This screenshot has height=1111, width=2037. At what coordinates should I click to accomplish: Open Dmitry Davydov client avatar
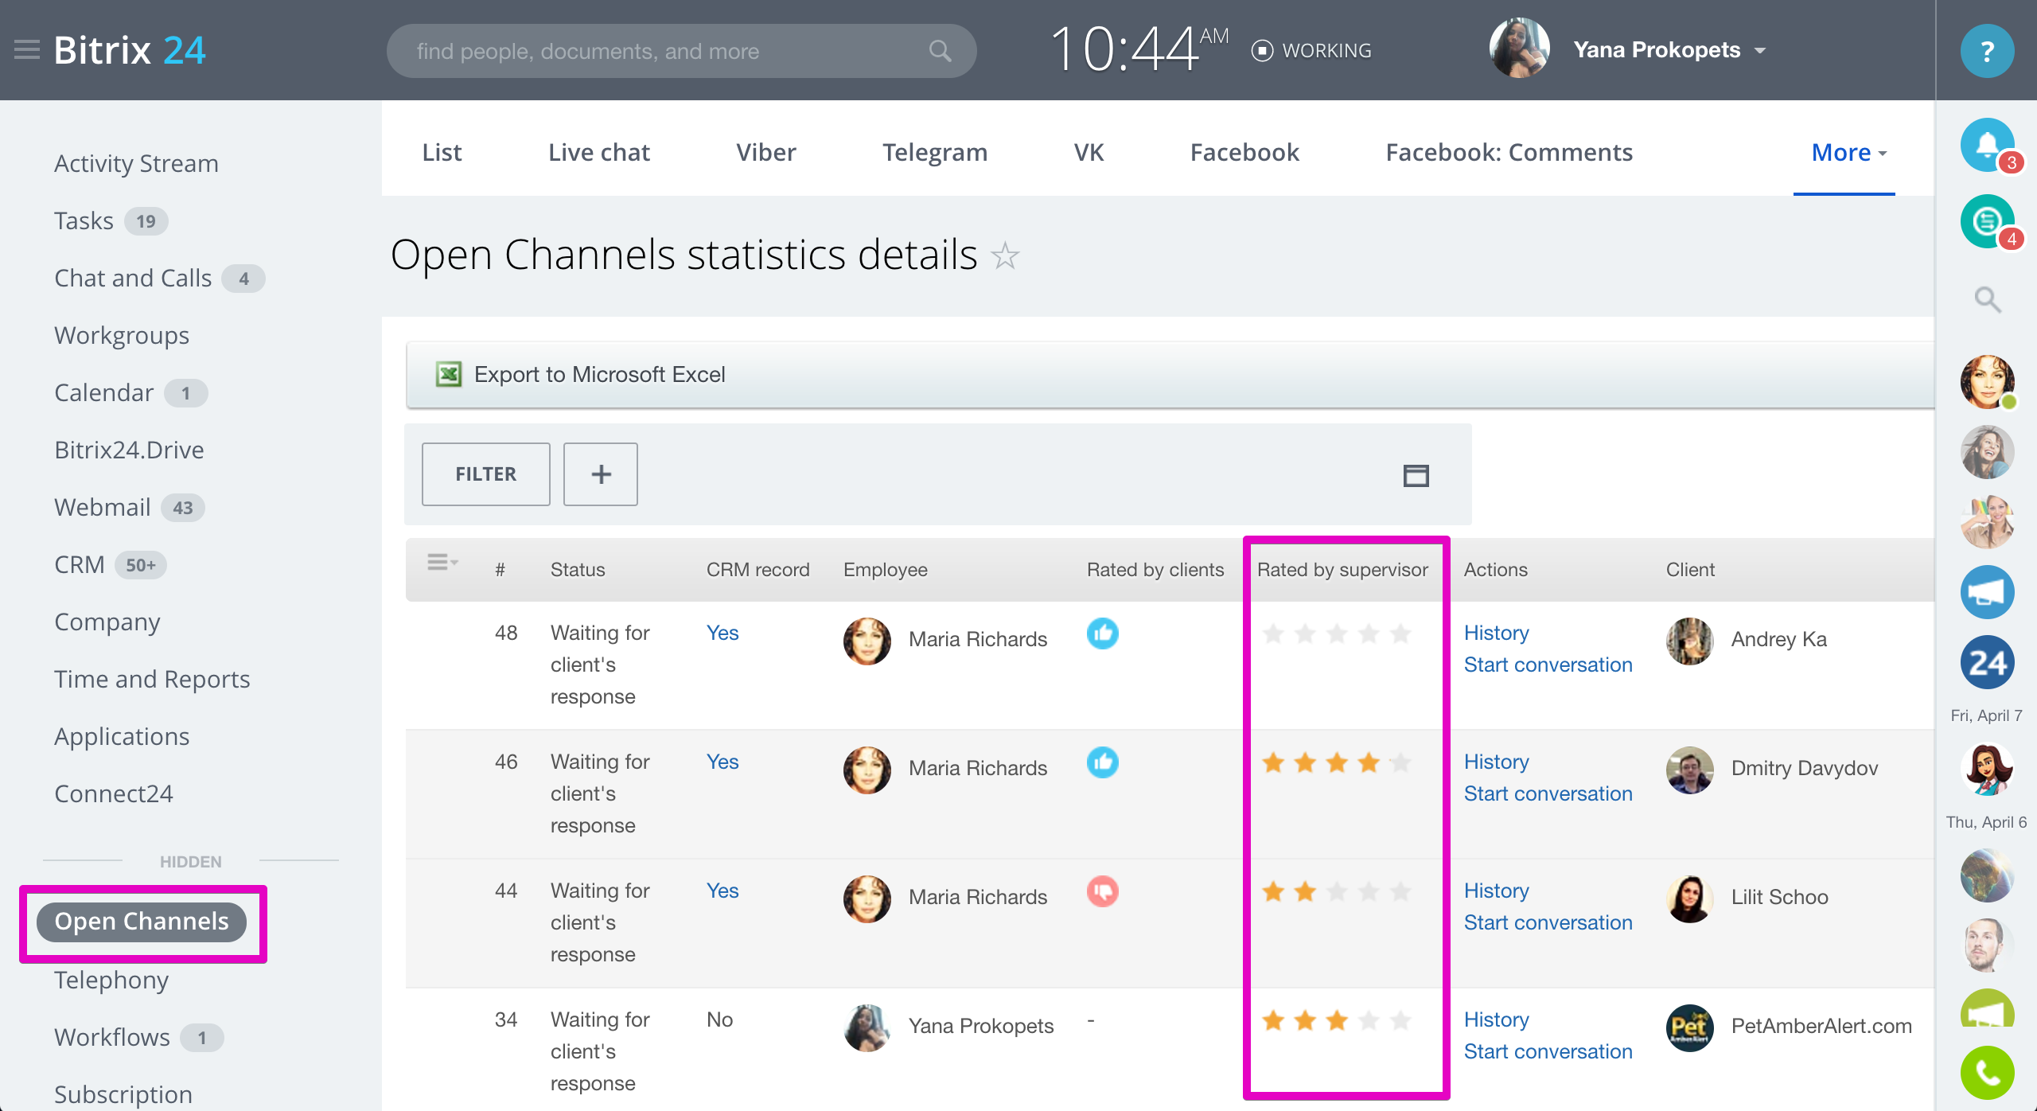1689,770
